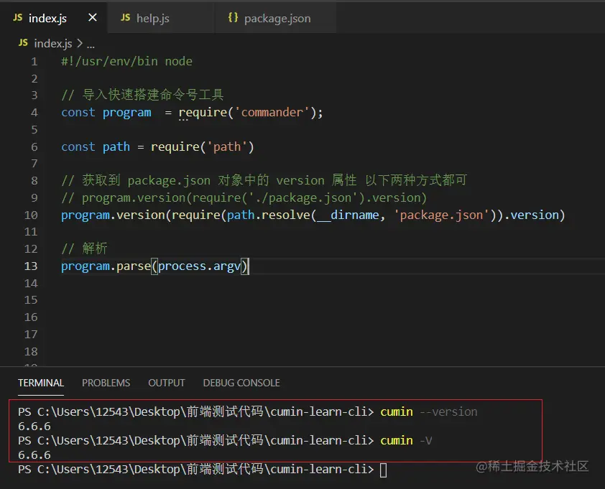Click 'process.argv' on line 13

(200, 266)
